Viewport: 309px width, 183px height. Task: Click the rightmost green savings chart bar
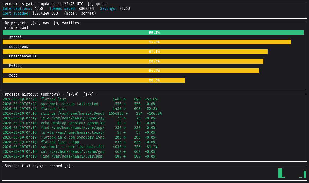(305, 174)
